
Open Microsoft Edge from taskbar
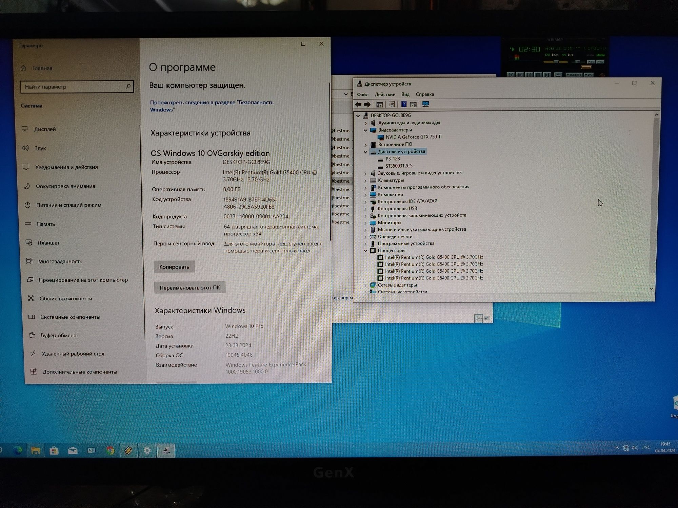click(17, 450)
